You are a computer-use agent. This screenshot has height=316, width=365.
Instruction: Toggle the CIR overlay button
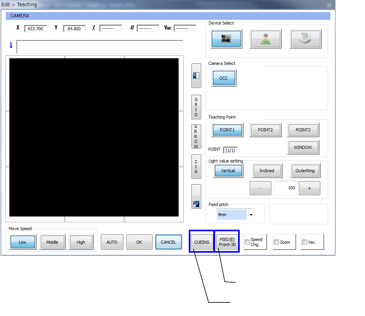coord(196,166)
